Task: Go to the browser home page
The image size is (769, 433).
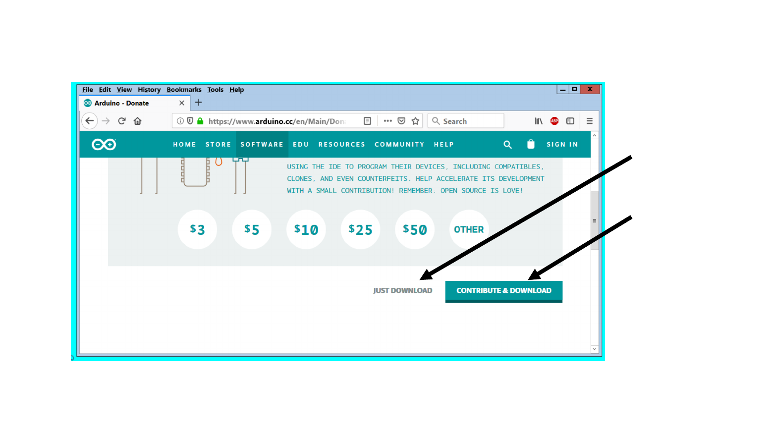Action: click(138, 121)
